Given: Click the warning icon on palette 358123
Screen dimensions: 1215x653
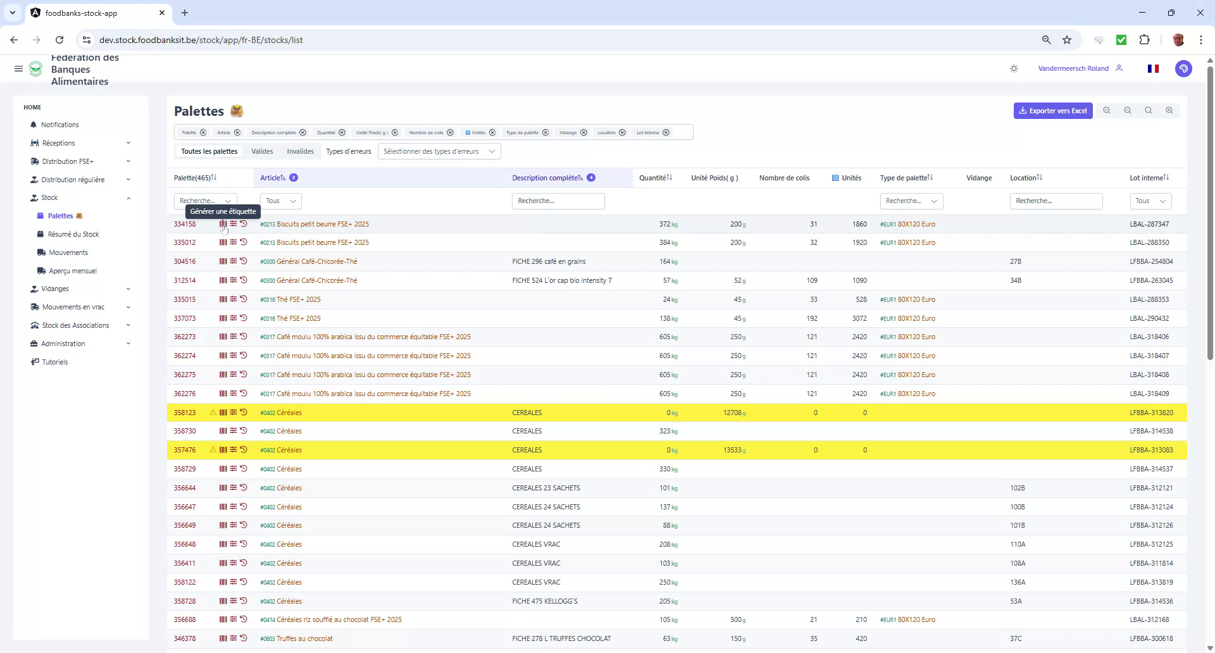Looking at the screenshot, I should click(212, 413).
